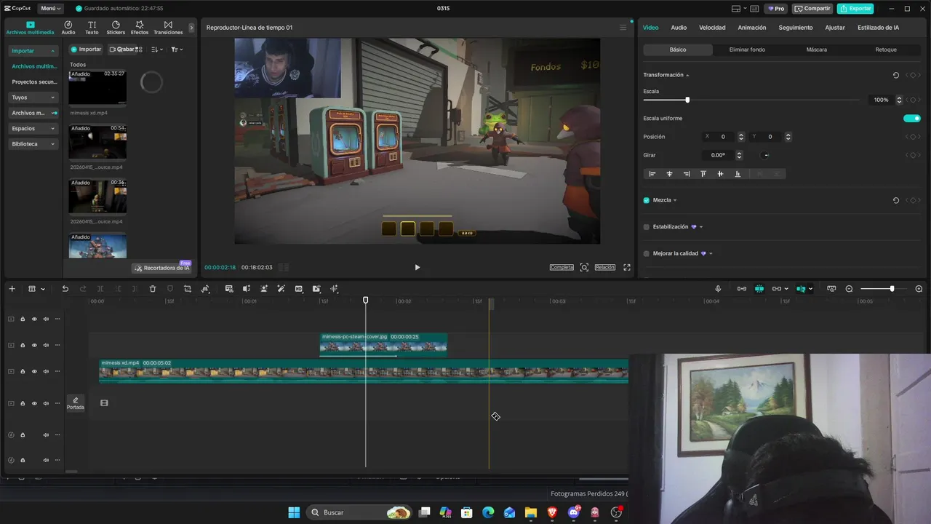The image size is (931, 524).
Task: Disable Escala uniforme switch
Action: tap(911, 118)
